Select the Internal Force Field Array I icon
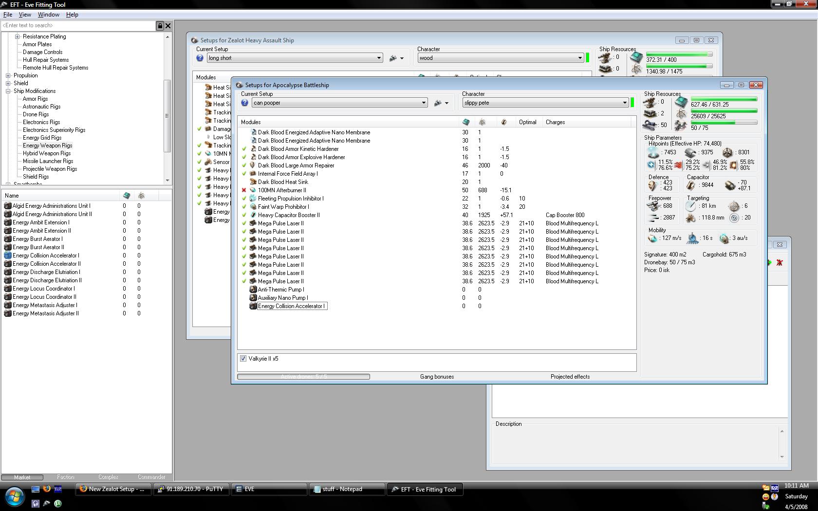Image resolution: width=818 pixels, height=511 pixels. (253, 174)
